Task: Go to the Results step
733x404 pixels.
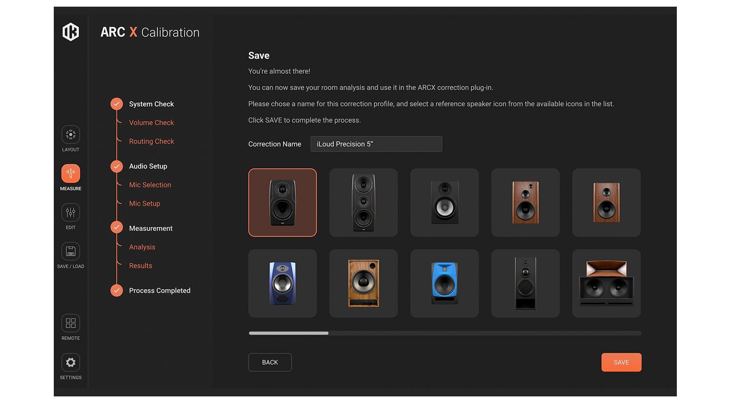Action: [140, 266]
